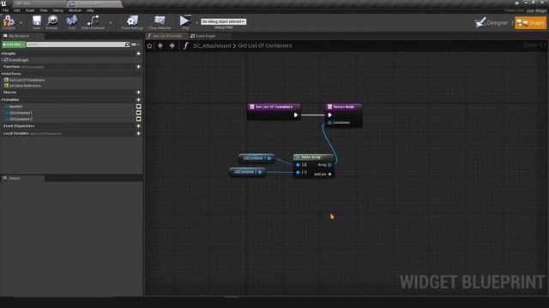Open the Edit menu
Screen dimensions: 549x308
[17, 10]
